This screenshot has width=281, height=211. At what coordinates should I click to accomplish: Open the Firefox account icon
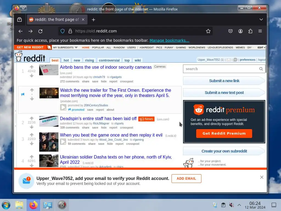[x=240, y=31]
